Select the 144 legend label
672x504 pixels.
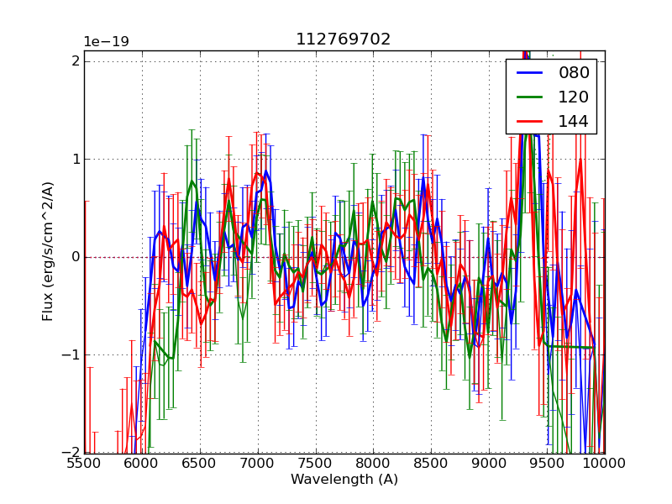(x=574, y=121)
